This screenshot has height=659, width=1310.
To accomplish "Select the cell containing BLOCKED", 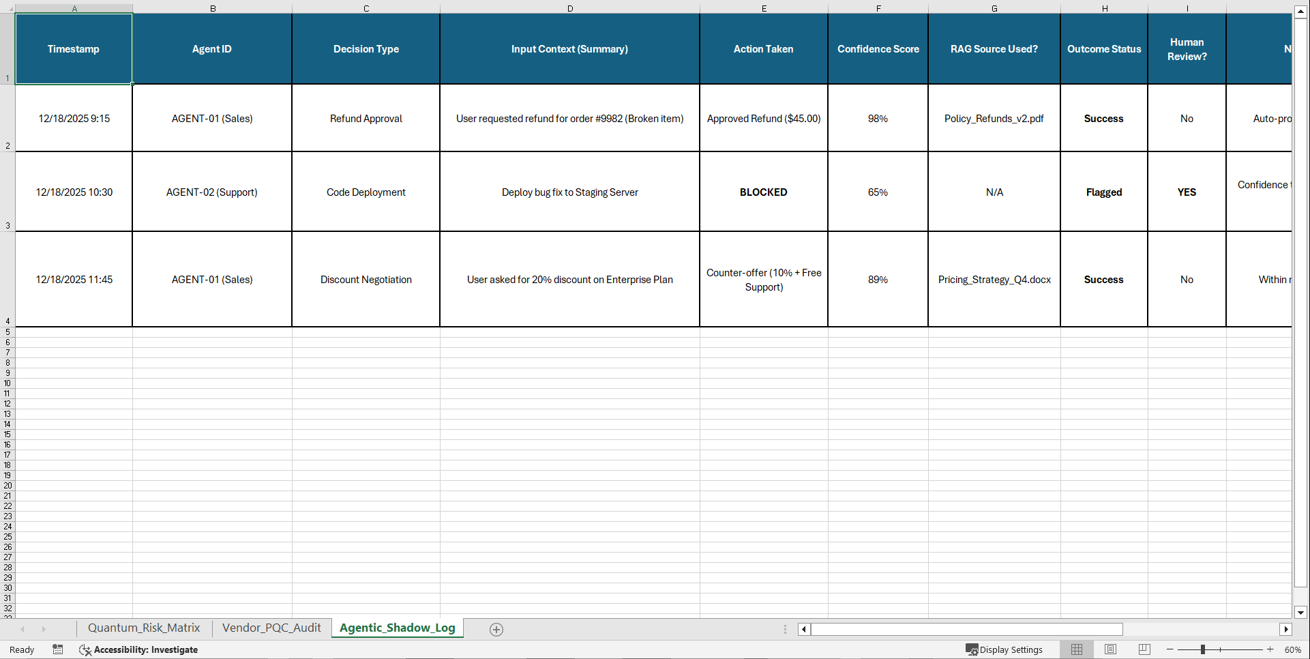I will (x=763, y=192).
